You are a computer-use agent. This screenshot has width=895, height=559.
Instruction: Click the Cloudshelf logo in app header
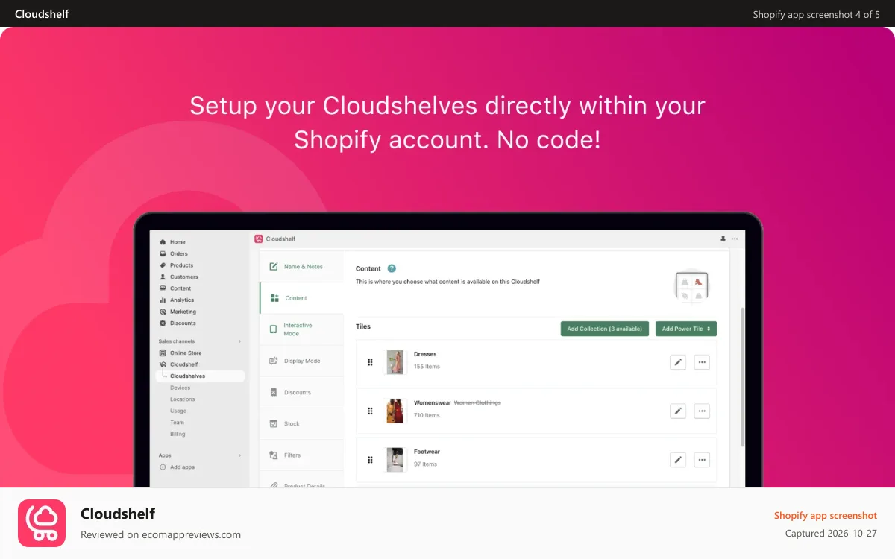pos(259,239)
